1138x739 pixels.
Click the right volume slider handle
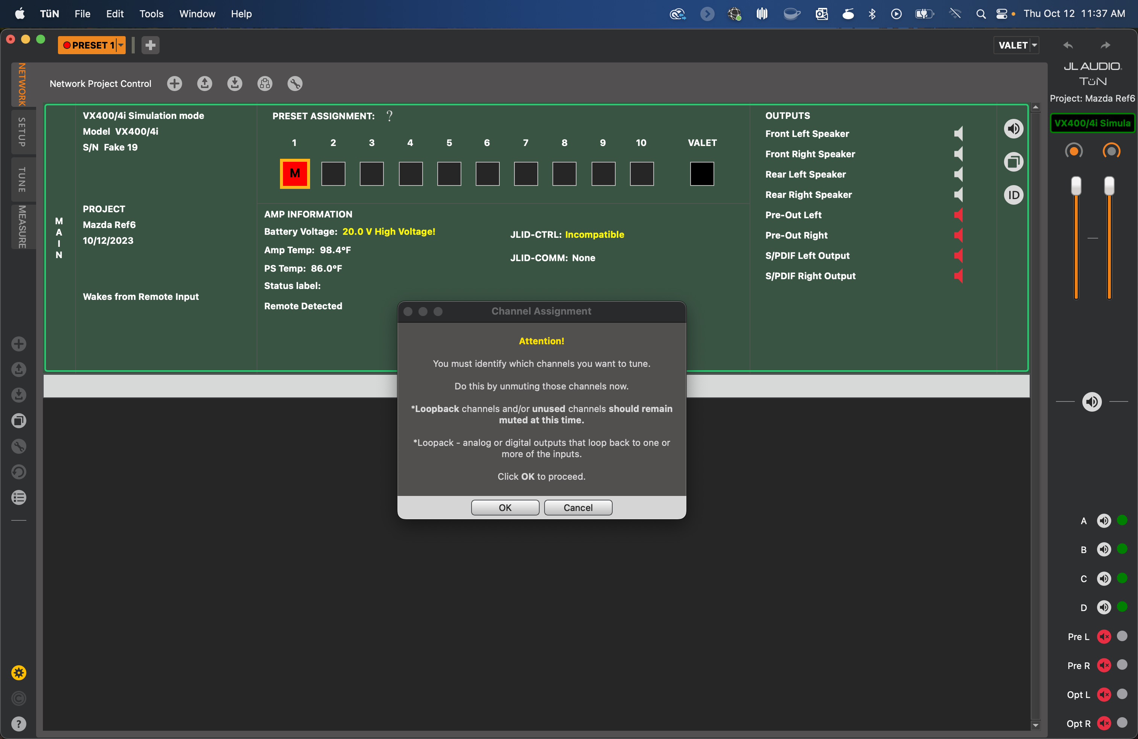pyautogui.click(x=1109, y=186)
